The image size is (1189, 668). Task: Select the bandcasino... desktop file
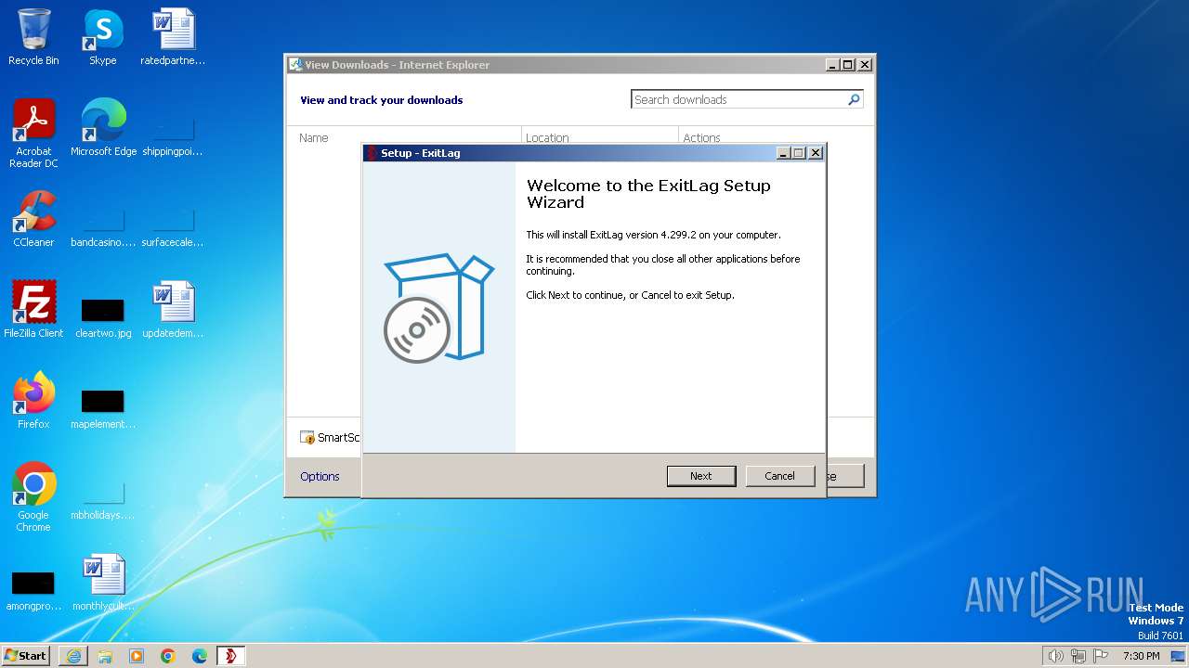tap(103, 226)
